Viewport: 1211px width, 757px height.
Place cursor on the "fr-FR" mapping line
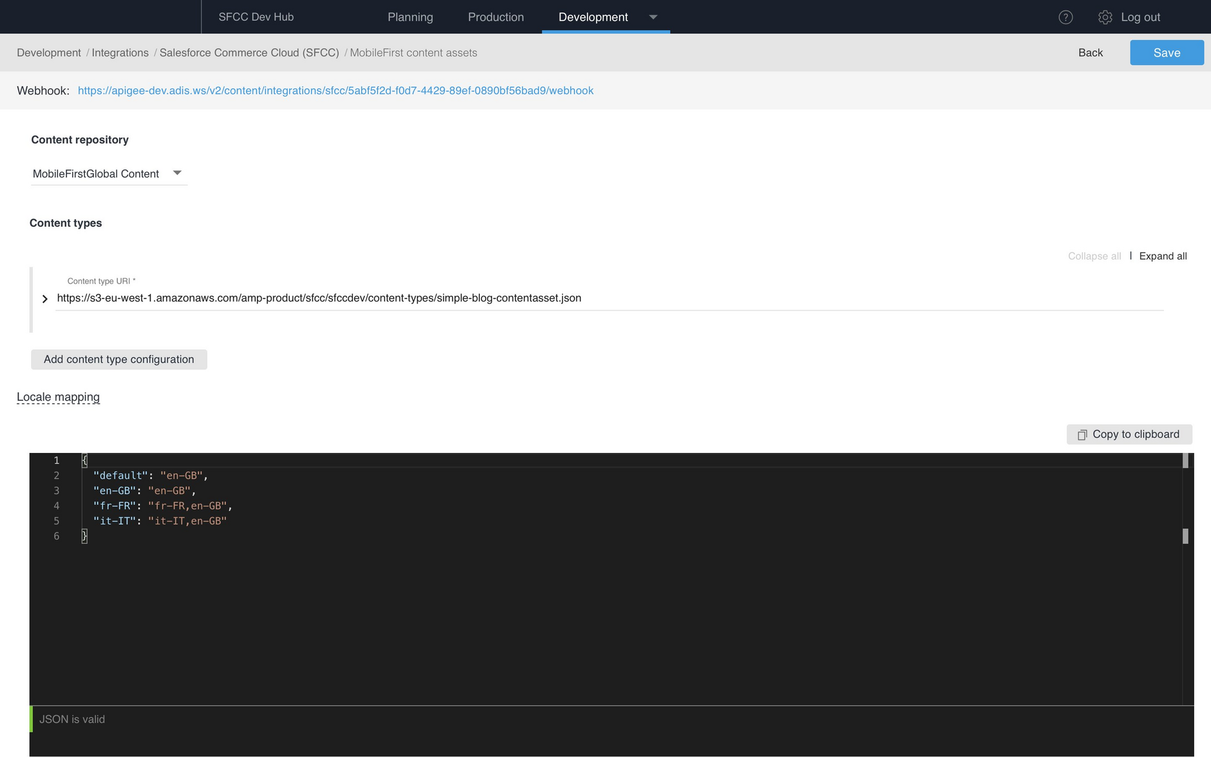pyautogui.click(x=162, y=506)
